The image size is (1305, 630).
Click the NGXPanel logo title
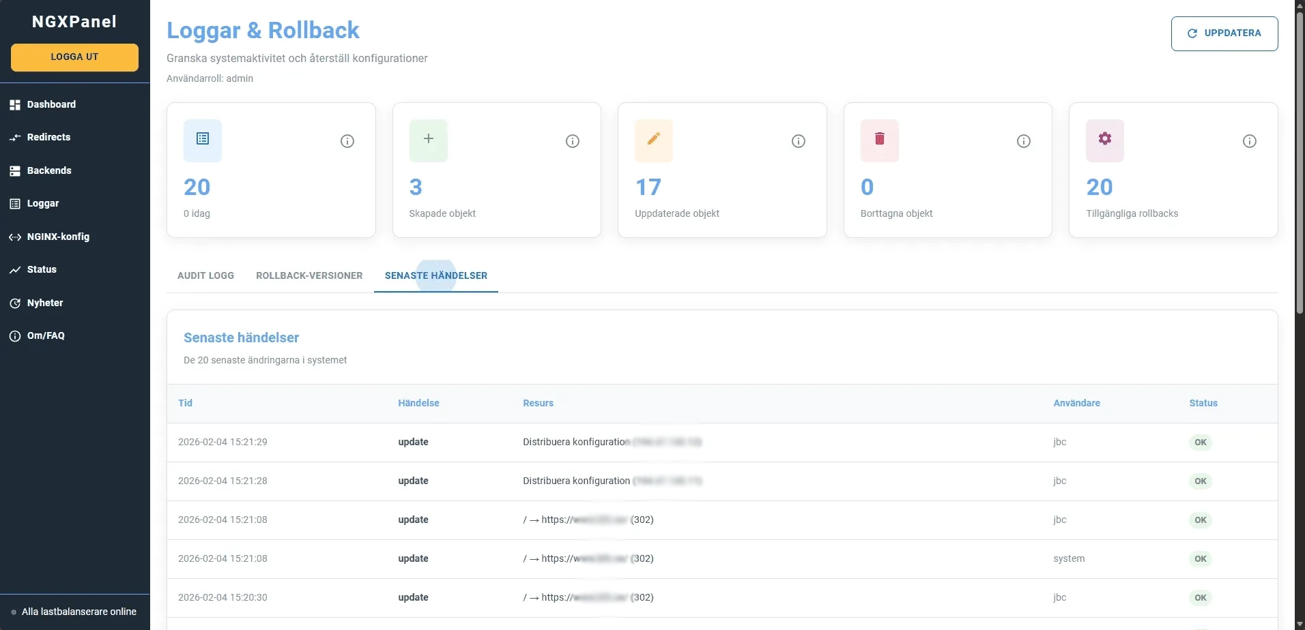tap(74, 22)
